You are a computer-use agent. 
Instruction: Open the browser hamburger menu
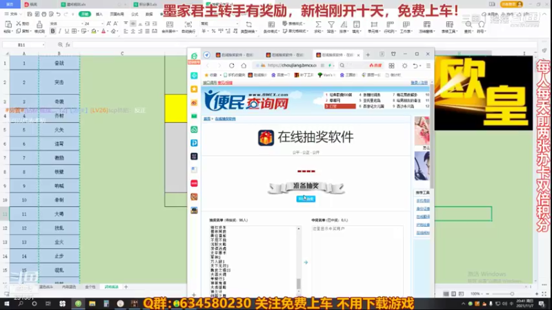point(428,65)
